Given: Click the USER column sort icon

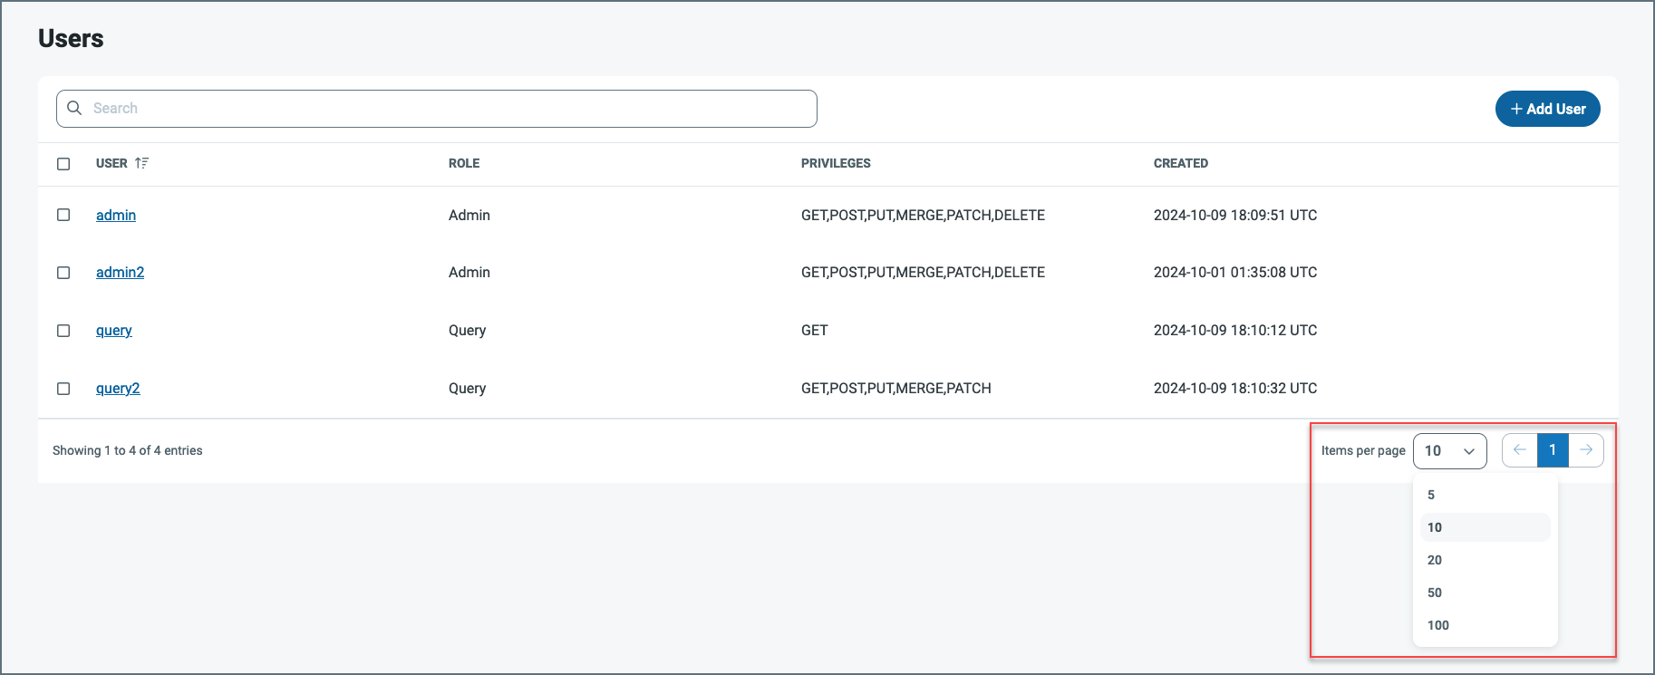Looking at the screenshot, I should click(141, 163).
